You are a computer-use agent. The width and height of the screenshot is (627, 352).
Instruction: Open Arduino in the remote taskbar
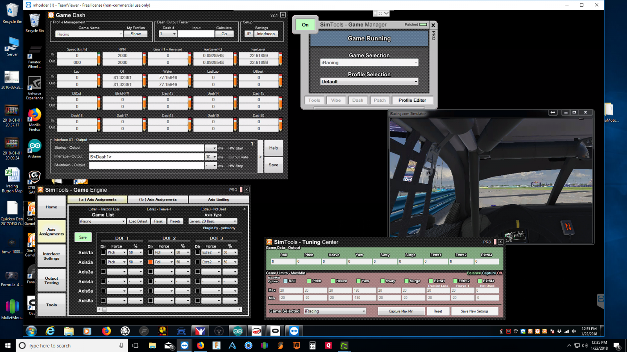coord(238,331)
